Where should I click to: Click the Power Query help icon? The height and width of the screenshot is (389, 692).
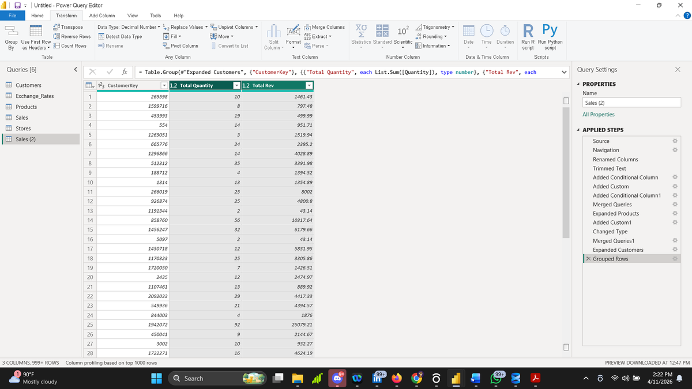[x=686, y=16]
